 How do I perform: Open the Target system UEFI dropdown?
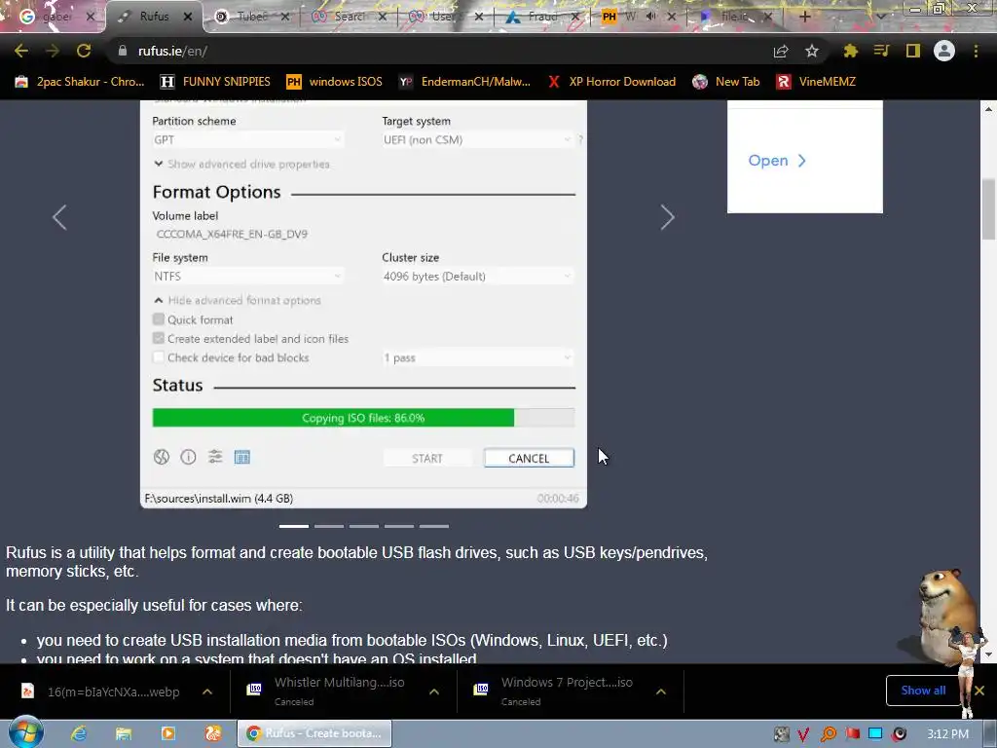coord(477,140)
